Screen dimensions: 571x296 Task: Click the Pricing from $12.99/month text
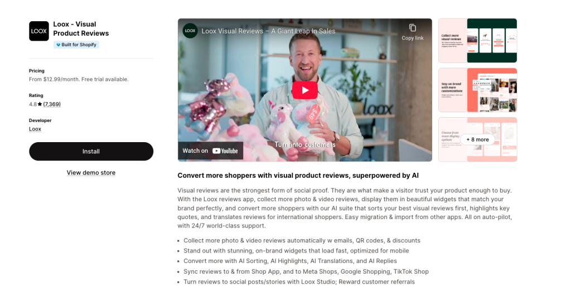pyautogui.click(x=79, y=79)
